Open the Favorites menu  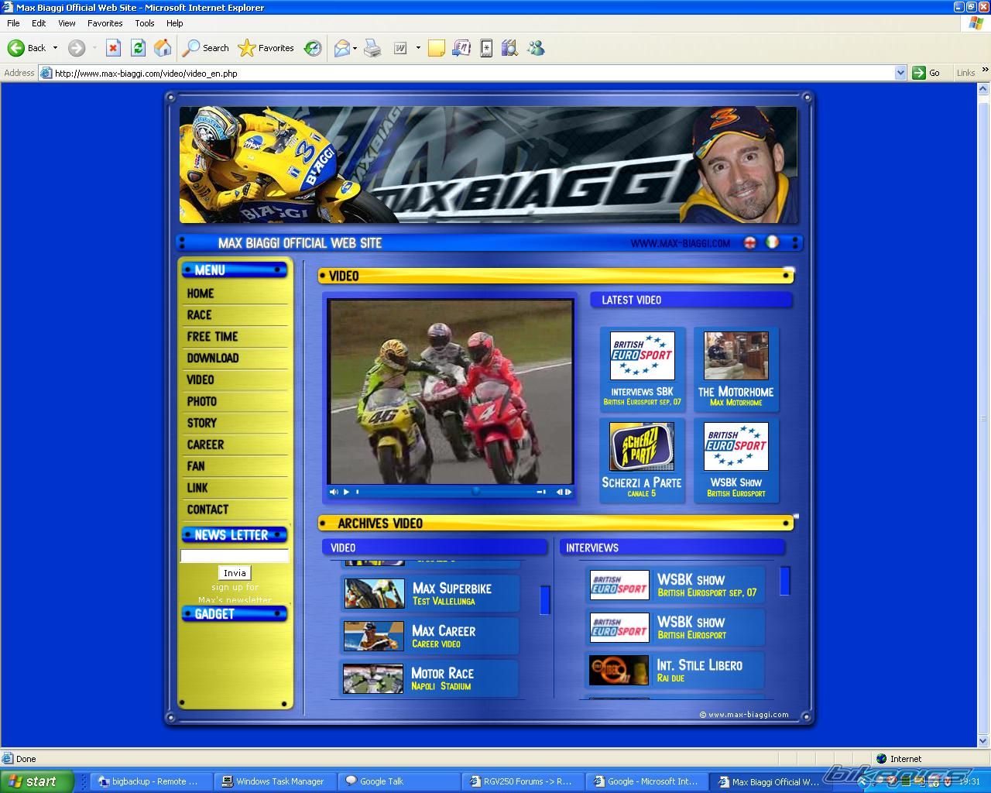point(105,23)
